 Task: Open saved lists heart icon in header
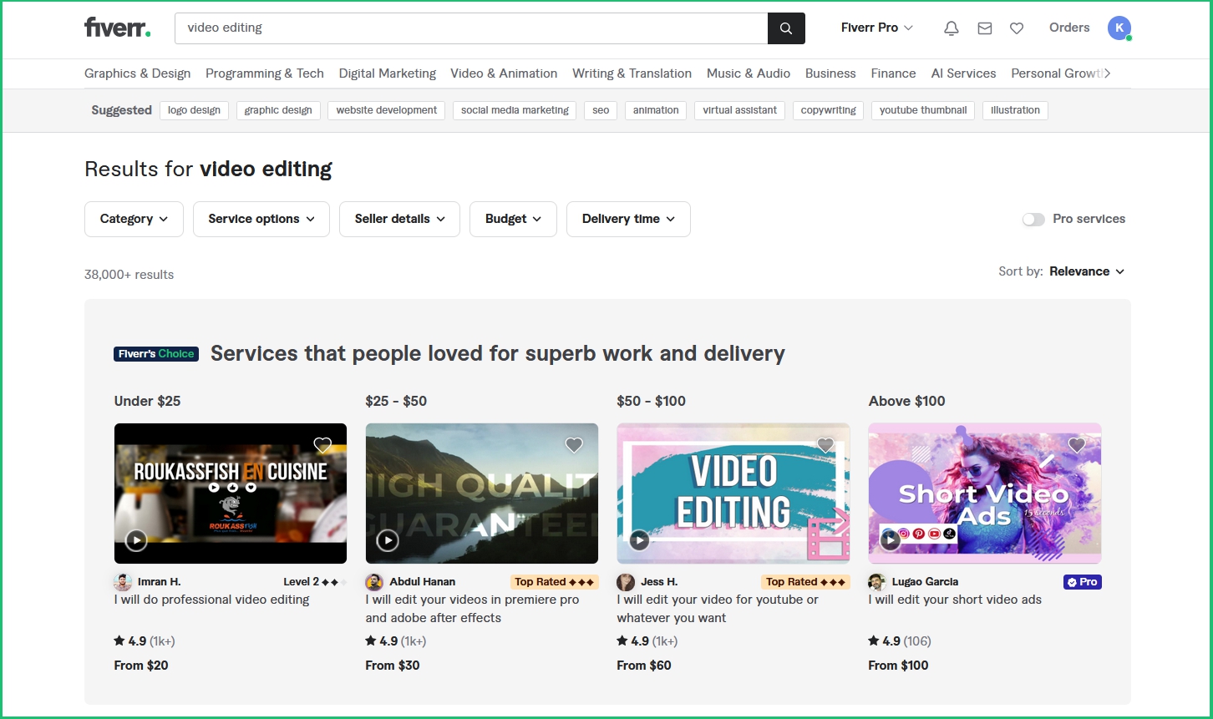pyautogui.click(x=1016, y=28)
